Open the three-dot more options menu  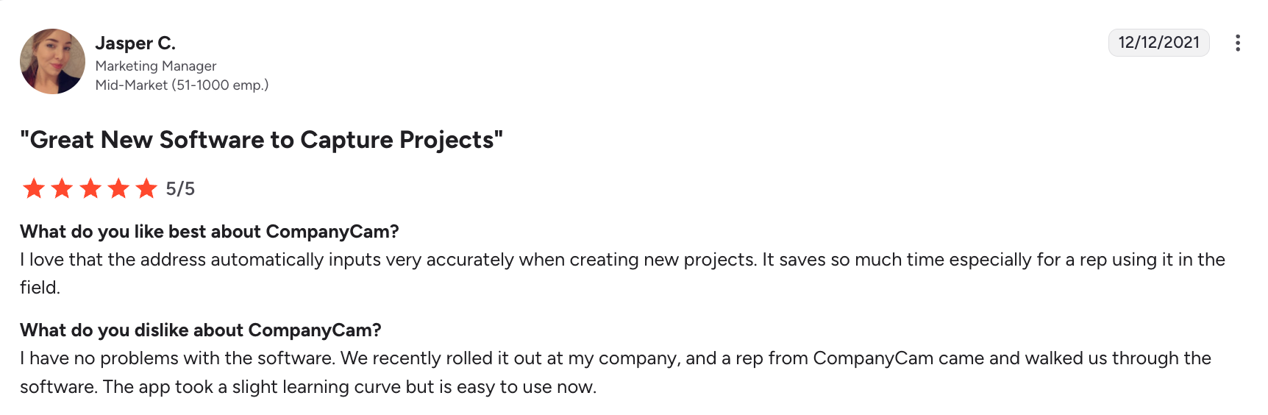(x=1238, y=43)
